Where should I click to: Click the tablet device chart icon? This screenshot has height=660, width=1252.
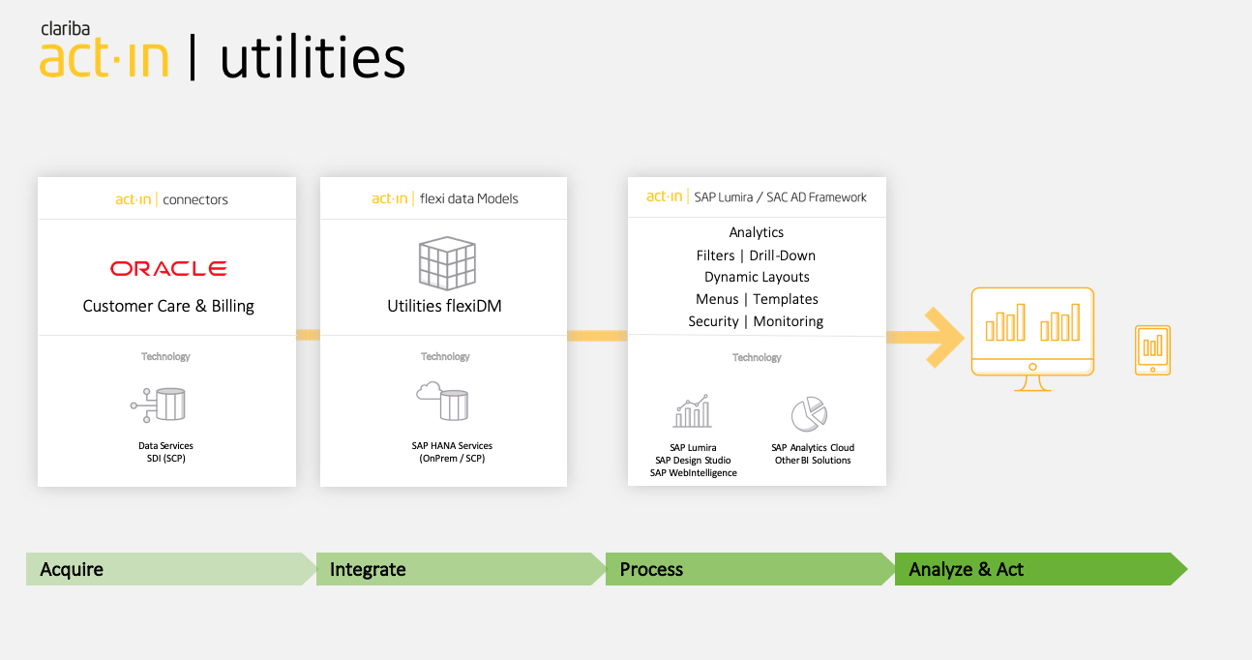1152,349
